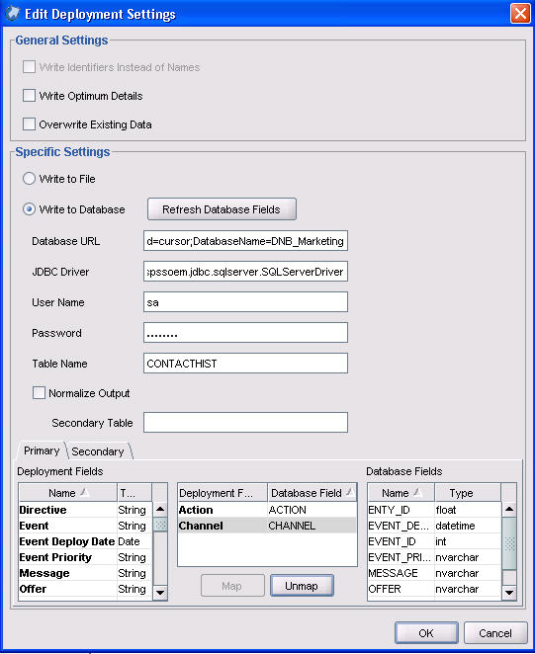Switch to the Secondary tab
The width and height of the screenshot is (535, 654).
coord(98,451)
